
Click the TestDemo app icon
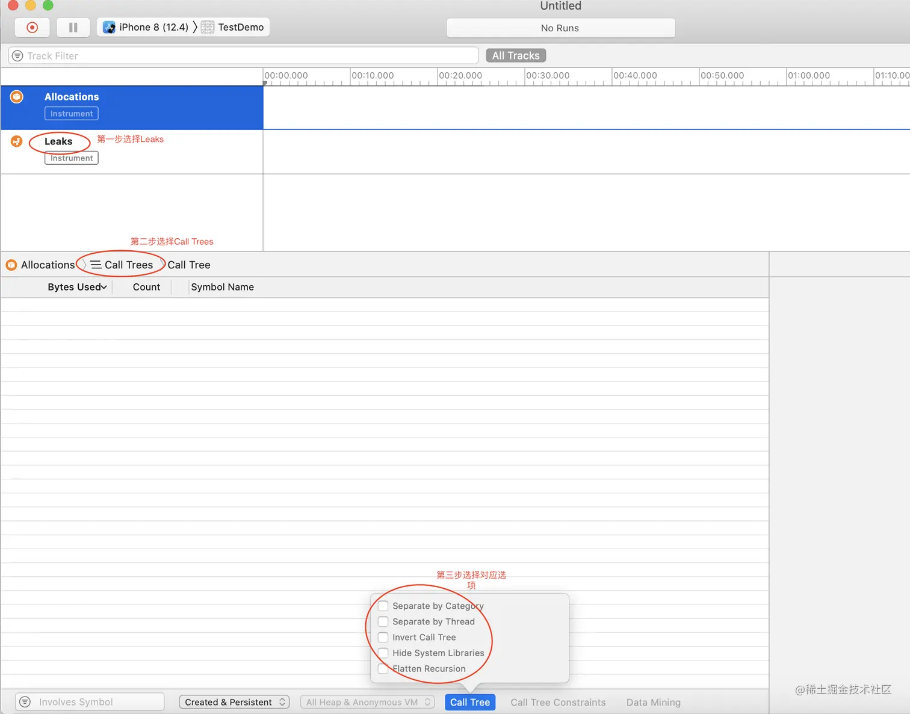point(208,27)
